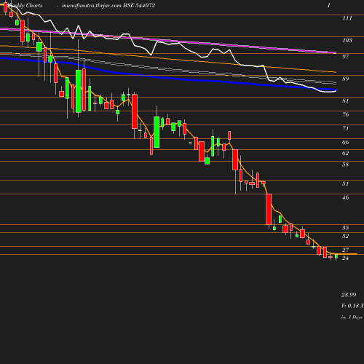Viewport: 364px width, 364px height.
Task: Select the 111 price axis label
Action: 347,18
